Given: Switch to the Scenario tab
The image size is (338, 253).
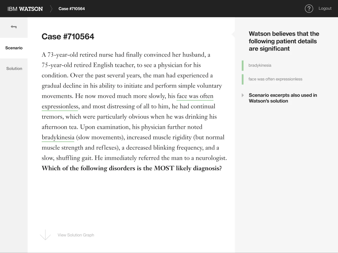Looking at the screenshot, I should point(14,48).
